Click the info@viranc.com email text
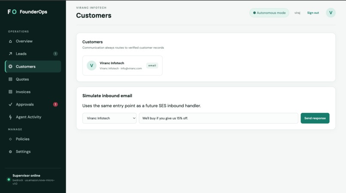This screenshot has width=346, height=193. [x=131, y=68]
